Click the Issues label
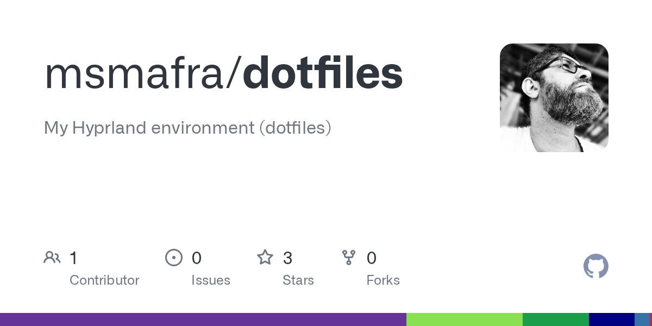This screenshot has height=326, width=652. pos(211,280)
